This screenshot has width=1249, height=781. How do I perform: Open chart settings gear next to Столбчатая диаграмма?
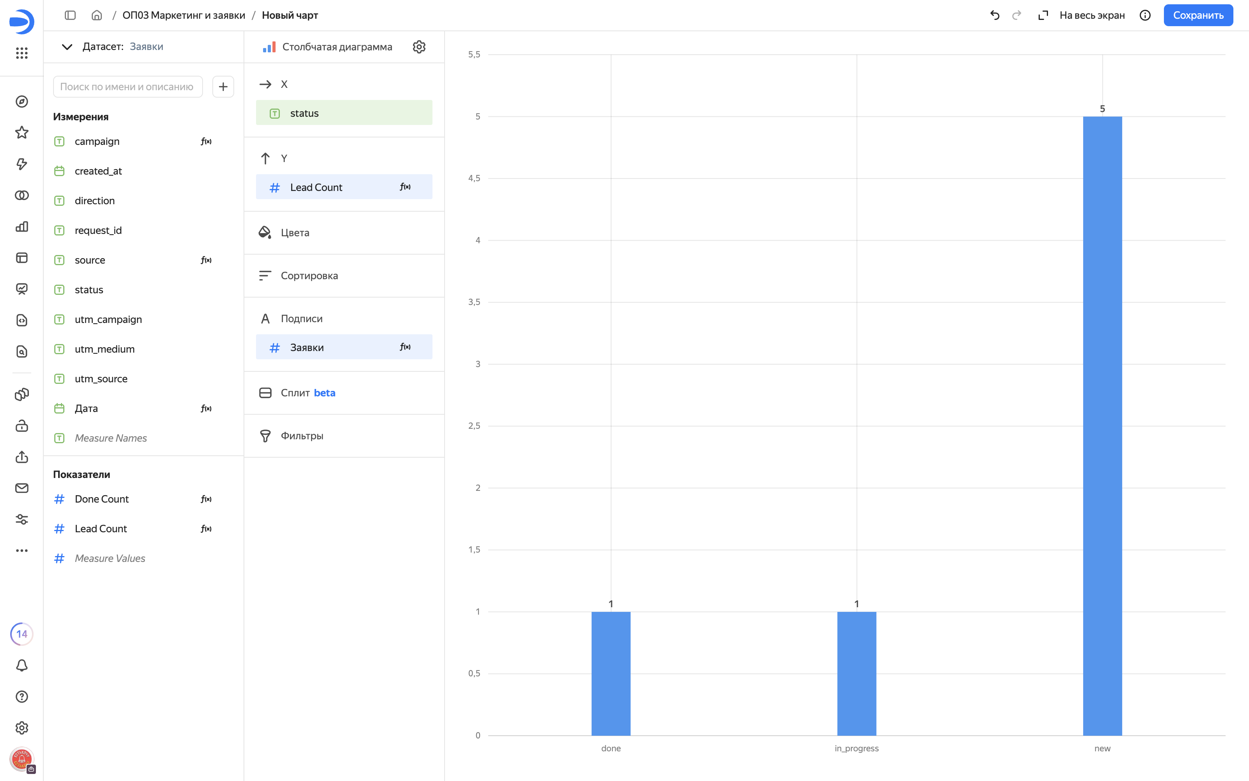[418, 47]
